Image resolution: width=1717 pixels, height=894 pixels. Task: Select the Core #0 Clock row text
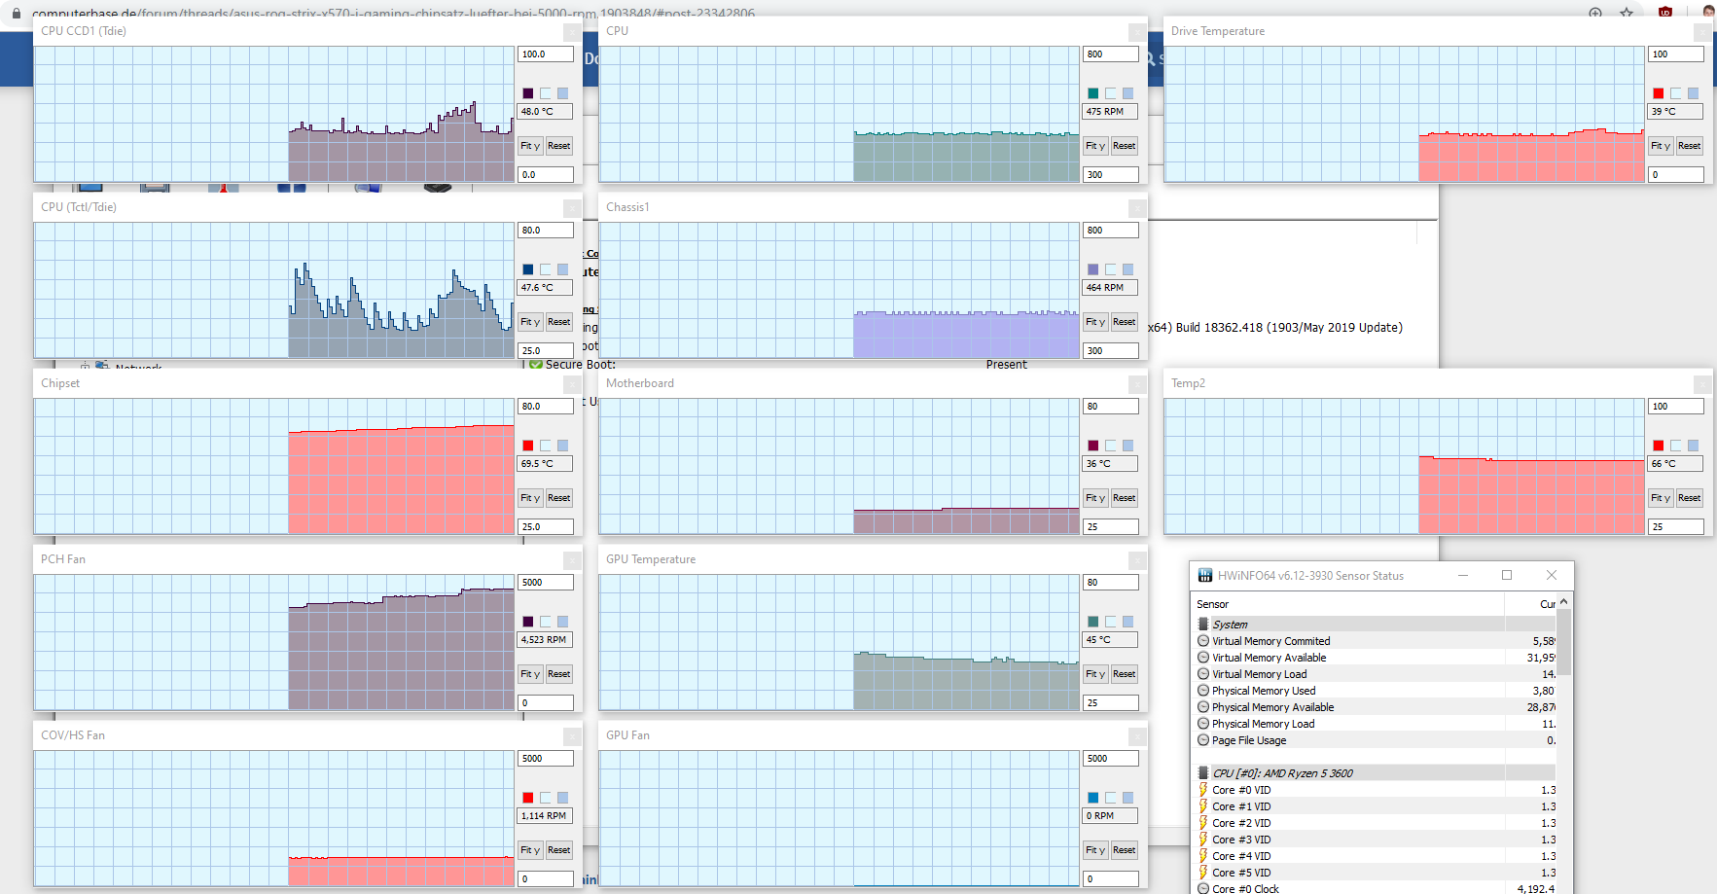coord(1245,889)
